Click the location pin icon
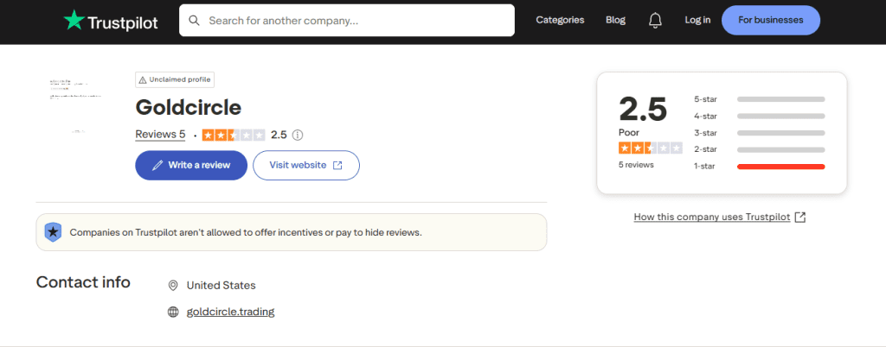The image size is (886, 347). pyautogui.click(x=173, y=286)
